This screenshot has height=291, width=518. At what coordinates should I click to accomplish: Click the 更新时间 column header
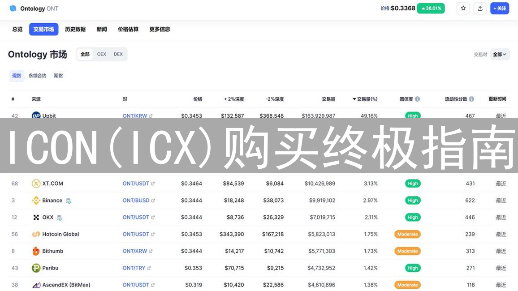point(497,99)
